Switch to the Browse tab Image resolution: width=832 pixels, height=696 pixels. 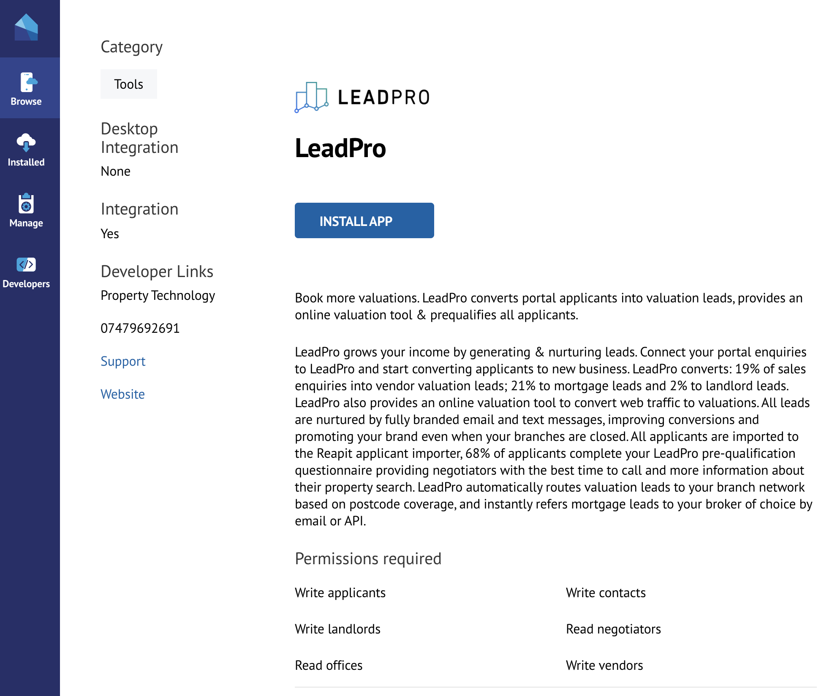click(x=26, y=101)
